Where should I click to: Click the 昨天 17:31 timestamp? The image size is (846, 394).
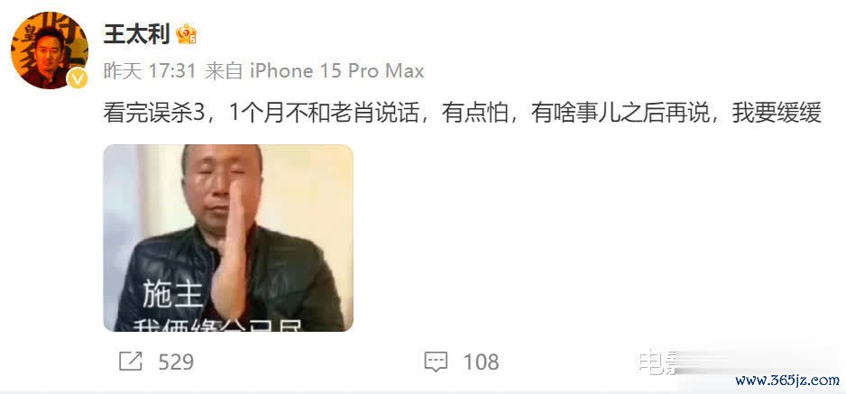tap(149, 71)
